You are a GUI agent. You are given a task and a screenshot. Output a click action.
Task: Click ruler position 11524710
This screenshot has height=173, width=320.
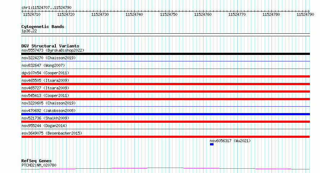click(32, 14)
